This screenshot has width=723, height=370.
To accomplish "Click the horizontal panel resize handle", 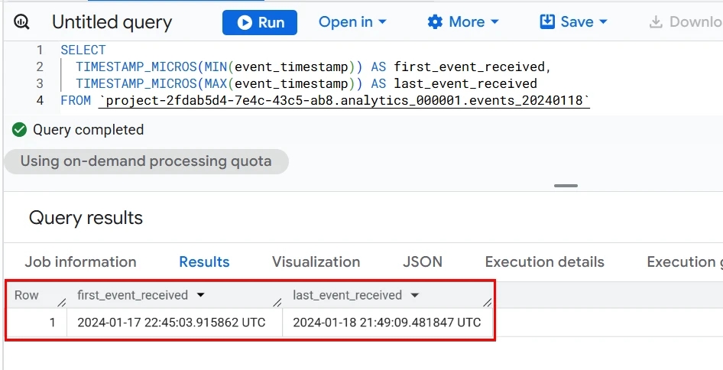I will [566, 186].
